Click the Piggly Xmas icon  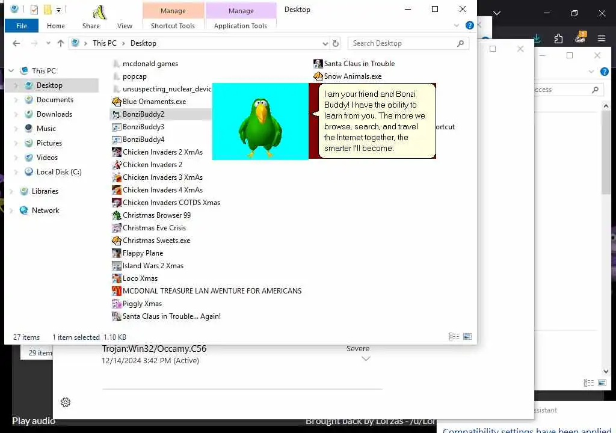(x=116, y=304)
